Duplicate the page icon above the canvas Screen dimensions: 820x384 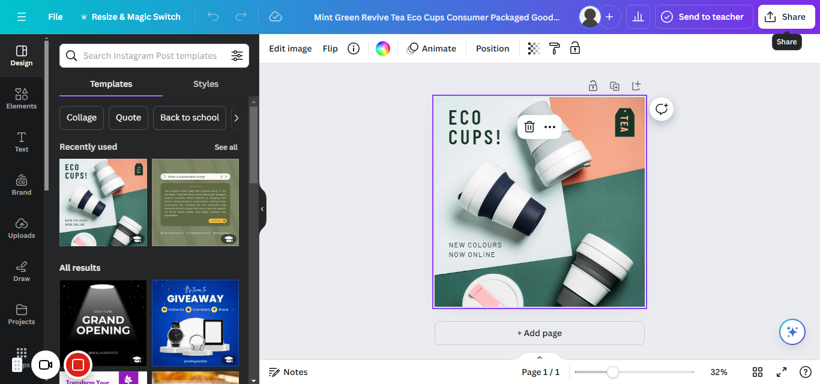(615, 86)
